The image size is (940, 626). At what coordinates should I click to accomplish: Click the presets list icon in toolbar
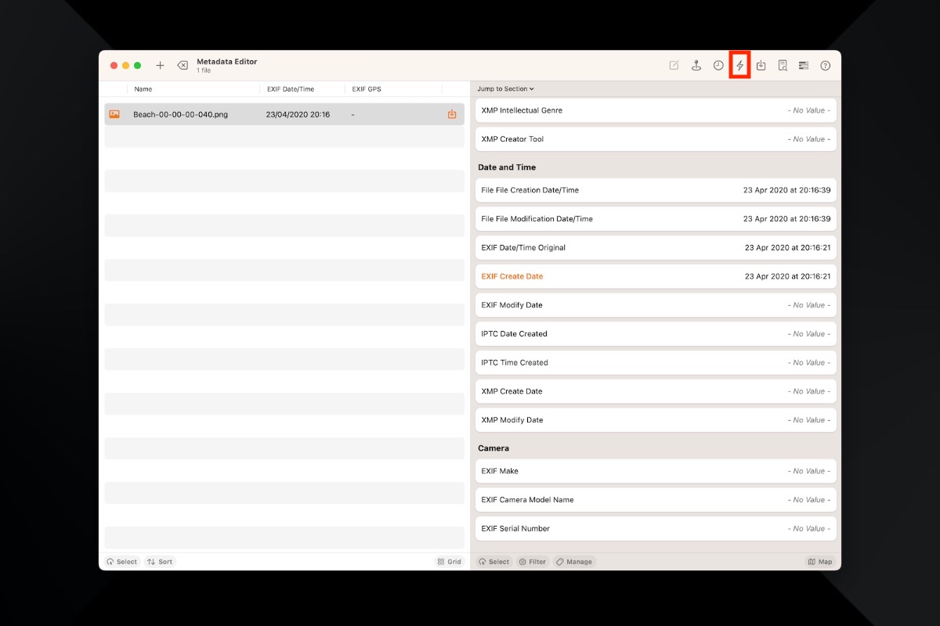pyautogui.click(x=804, y=66)
